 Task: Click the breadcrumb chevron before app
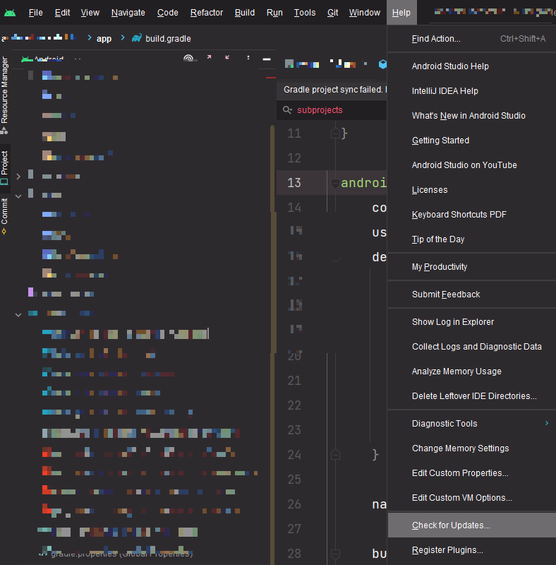(90, 37)
